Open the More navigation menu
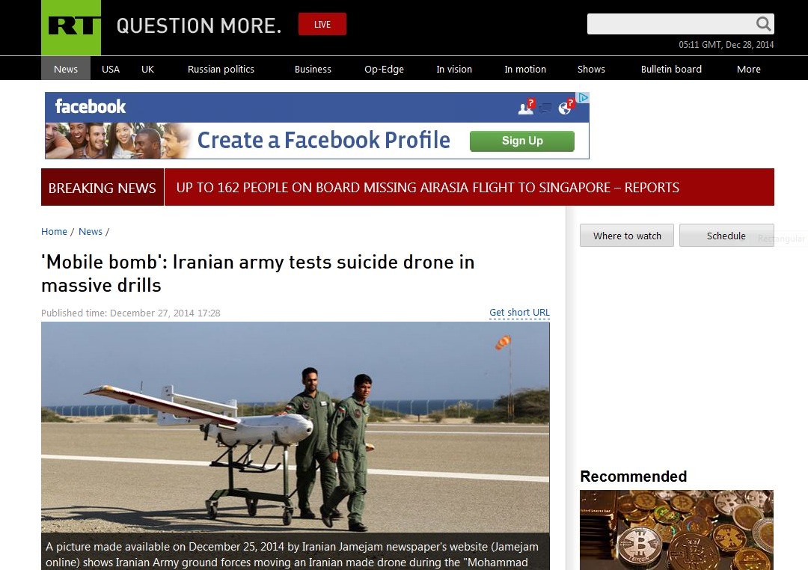 pyautogui.click(x=748, y=69)
